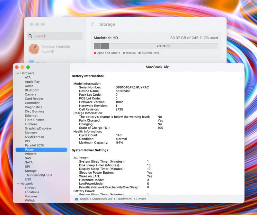257x215 pixels.
Task: Click the macOS legend dot
Action: pos(124,53)
